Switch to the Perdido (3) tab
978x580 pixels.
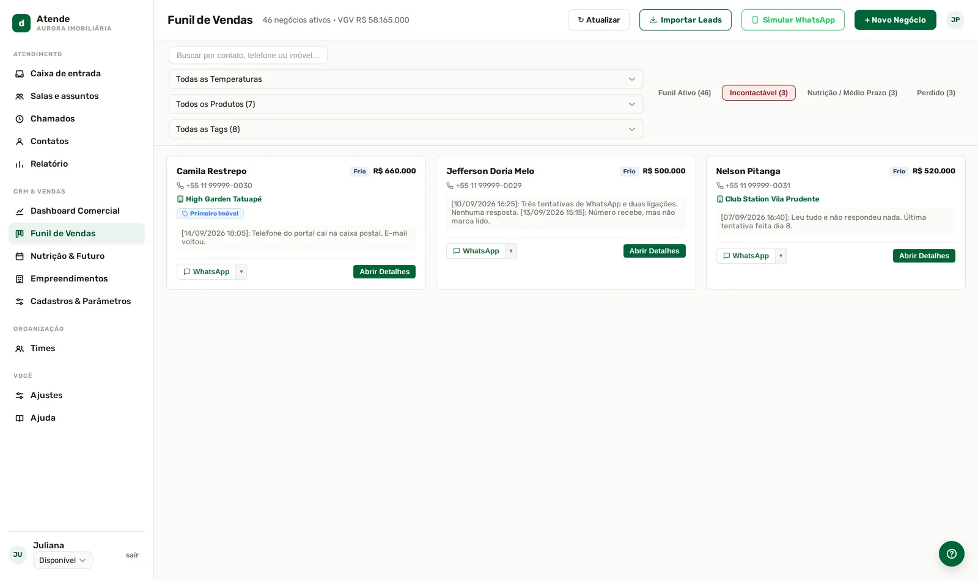pyautogui.click(x=936, y=93)
